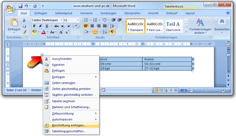This screenshot has height=136, width=236.
Task: Choose Zellen verbinden menu item
Action: pyautogui.click(x=71, y=83)
